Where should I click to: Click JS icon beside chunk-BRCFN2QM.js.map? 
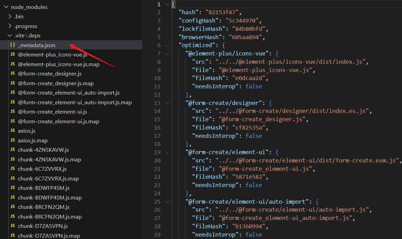[x=12, y=217]
